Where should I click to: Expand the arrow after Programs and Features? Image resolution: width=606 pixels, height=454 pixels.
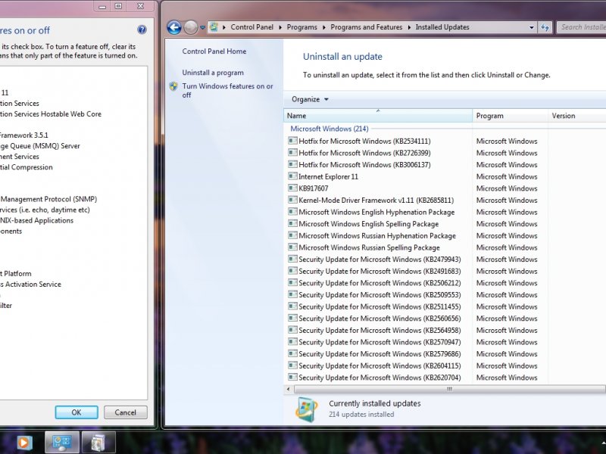[x=409, y=27]
